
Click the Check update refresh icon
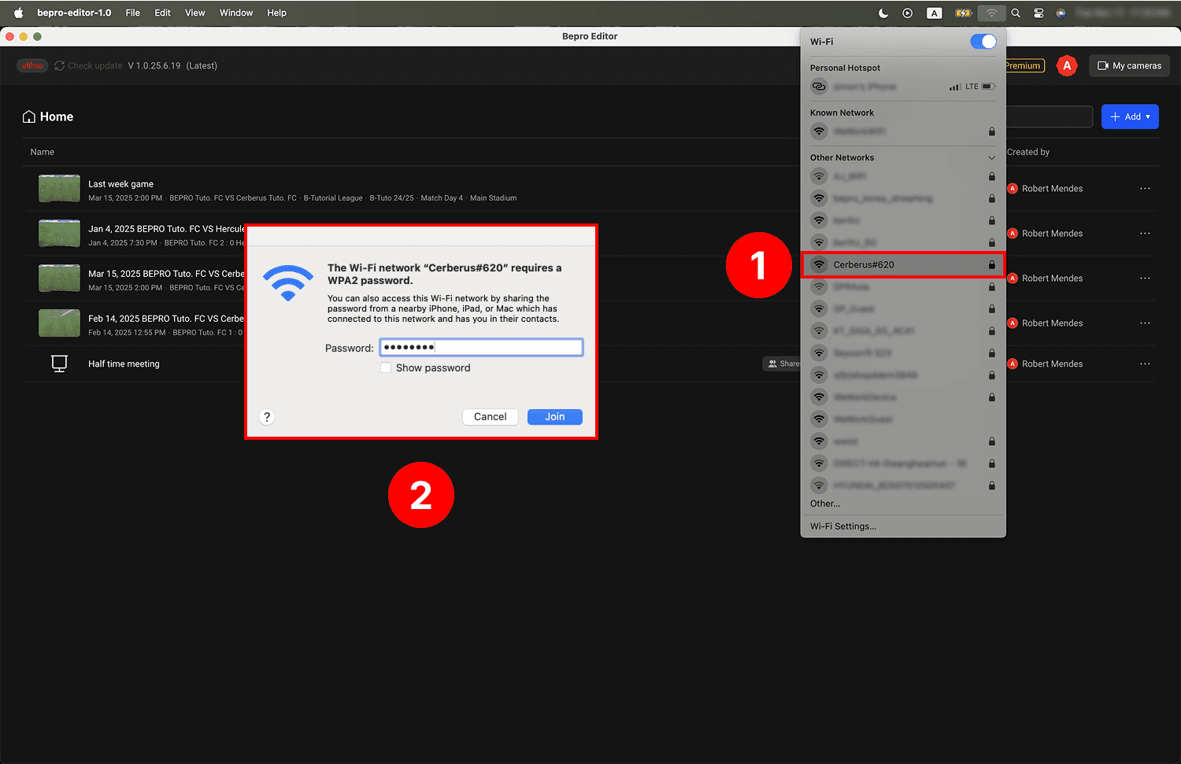click(x=60, y=65)
